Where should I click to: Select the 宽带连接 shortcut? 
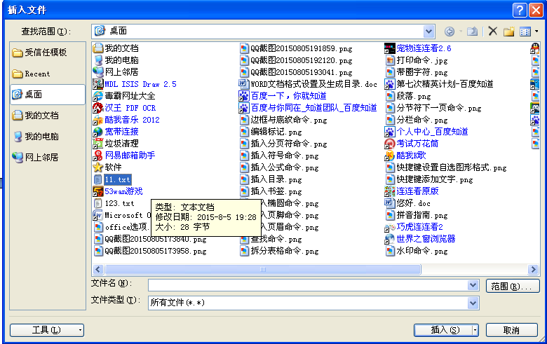point(116,132)
